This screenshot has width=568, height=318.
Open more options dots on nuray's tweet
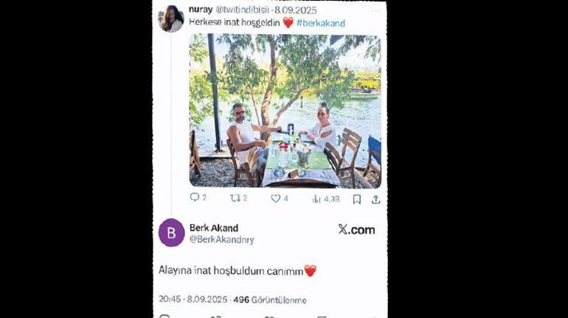click(x=376, y=10)
